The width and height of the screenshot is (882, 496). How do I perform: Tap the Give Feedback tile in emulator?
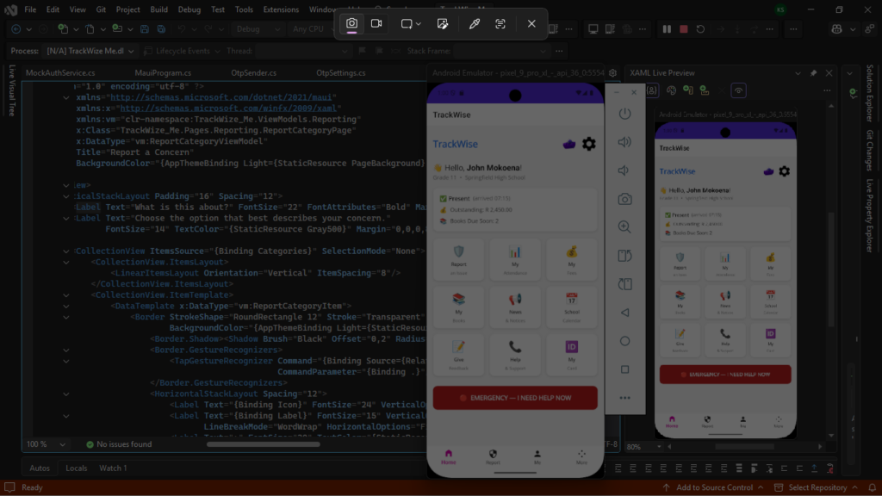pos(458,356)
